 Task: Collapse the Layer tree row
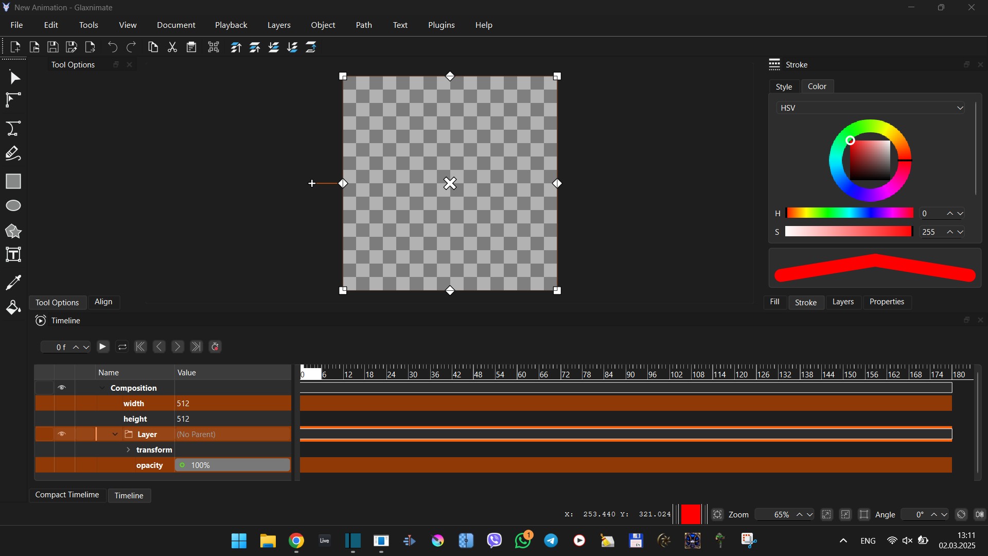[x=115, y=434]
